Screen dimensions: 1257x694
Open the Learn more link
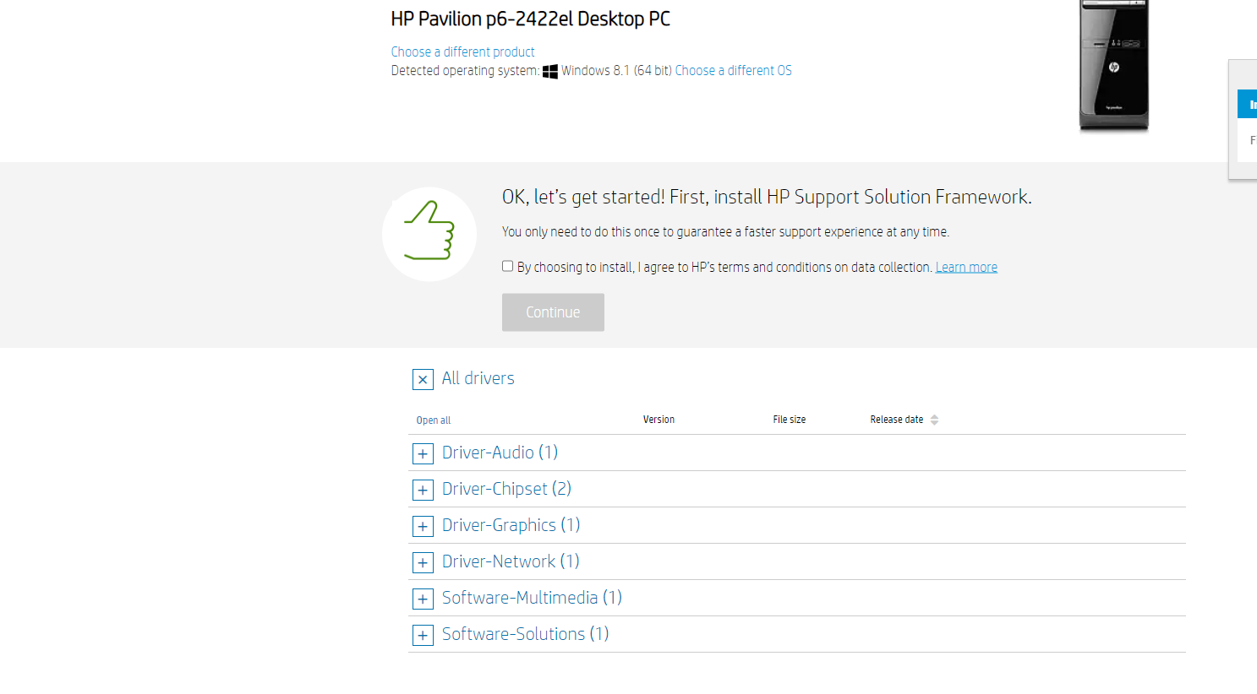tap(966, 268)
